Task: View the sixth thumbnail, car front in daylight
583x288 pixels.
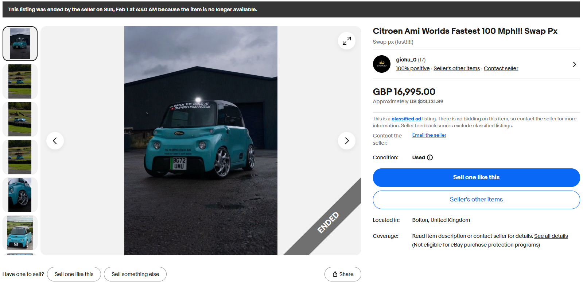Action: (x=20, y=233)
